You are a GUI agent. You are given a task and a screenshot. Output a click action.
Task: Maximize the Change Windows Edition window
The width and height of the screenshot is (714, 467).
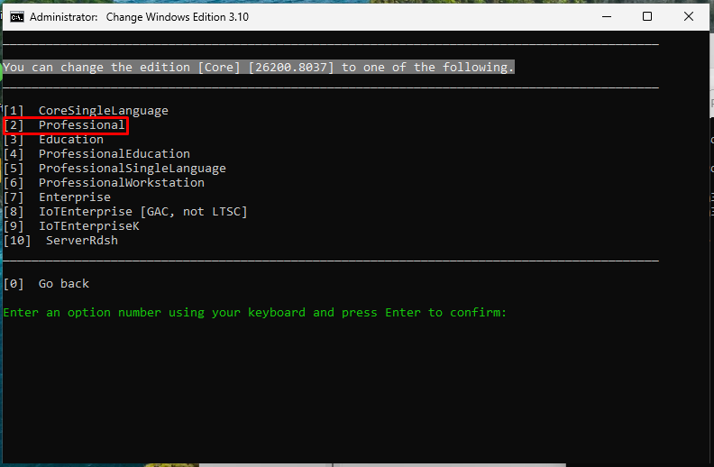647,17
